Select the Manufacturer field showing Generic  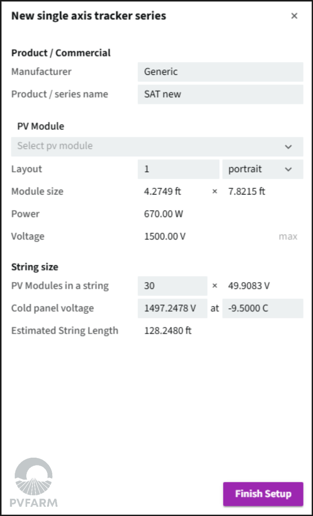[x=220, y=72]
